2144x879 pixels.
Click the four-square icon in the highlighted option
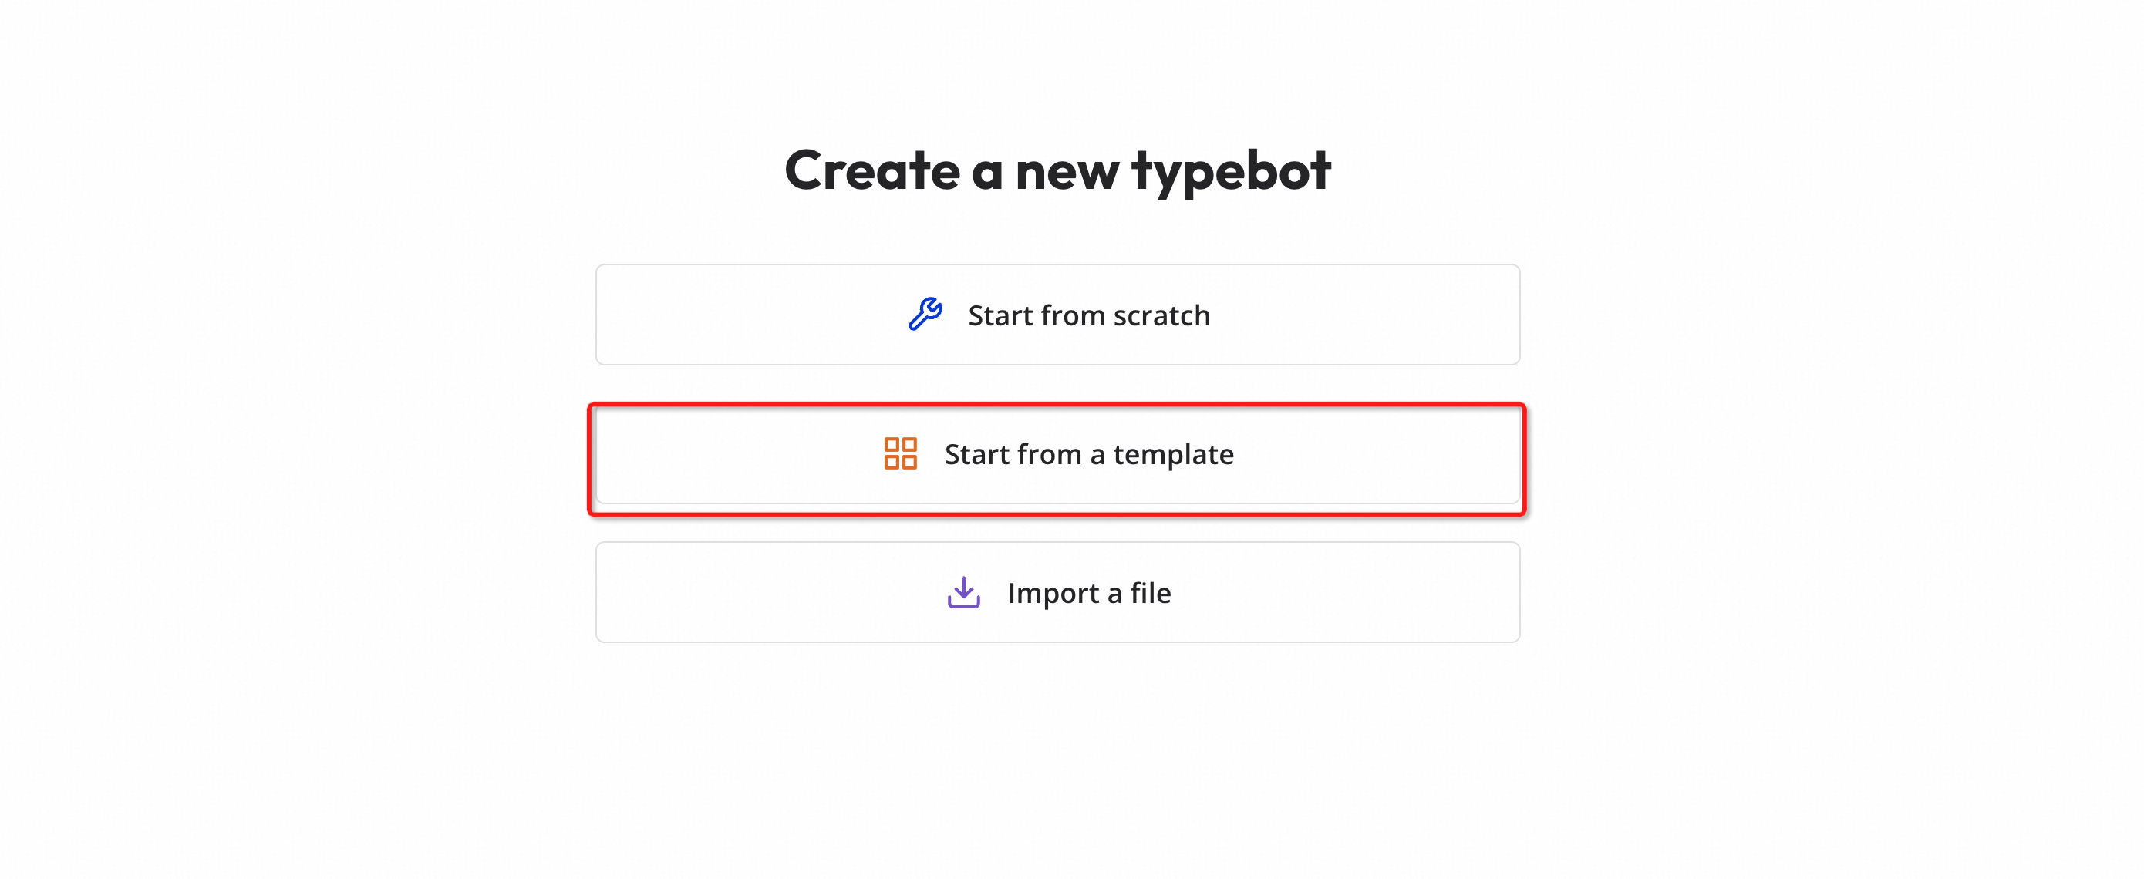(900, 454)
